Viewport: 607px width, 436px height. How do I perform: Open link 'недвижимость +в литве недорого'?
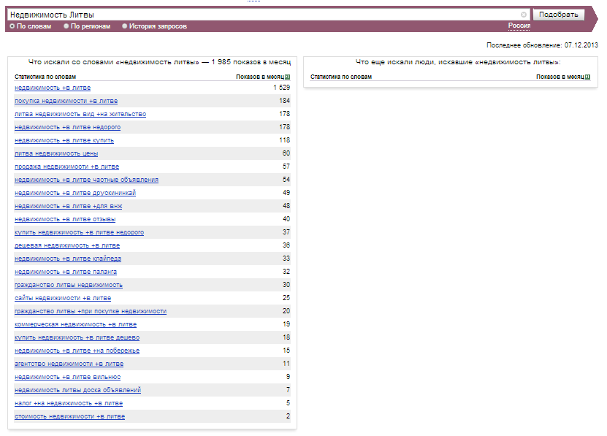pyautogui.click(x=68, y=127)
